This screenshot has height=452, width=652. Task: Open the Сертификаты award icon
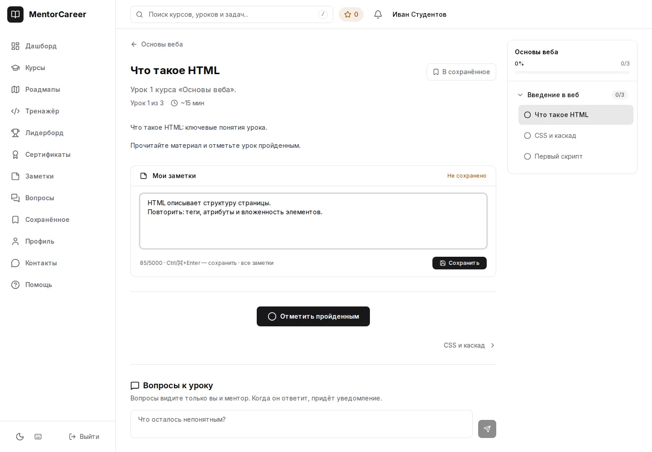pos(15,155)
